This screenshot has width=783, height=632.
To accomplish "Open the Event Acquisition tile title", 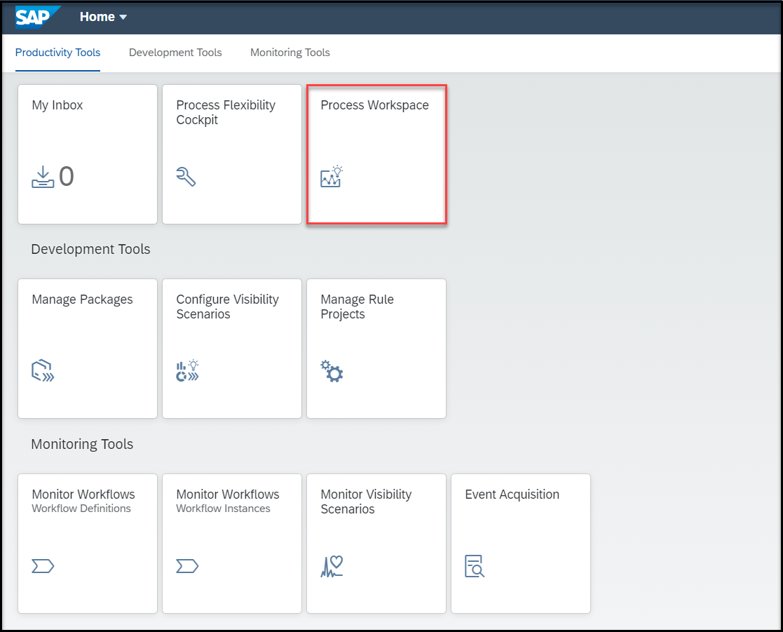I will coord(512,494).
